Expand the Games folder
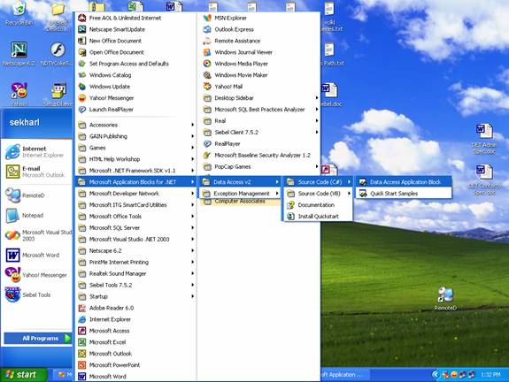 (x=135, y=148)
